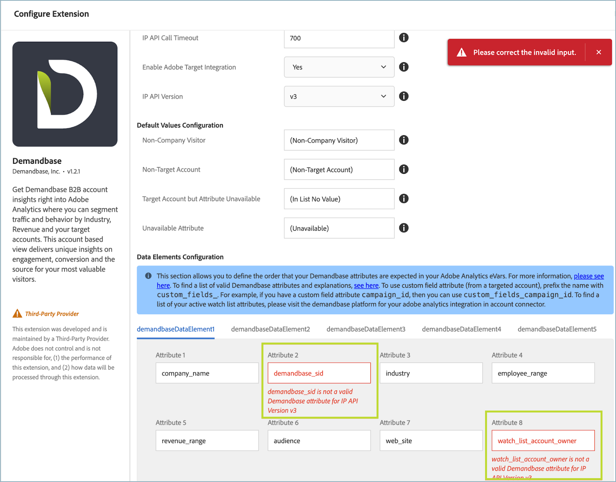This screenshot has height=482, width=616.
Task: Open 'see here' valid attributes link
Action: point(366,285)
